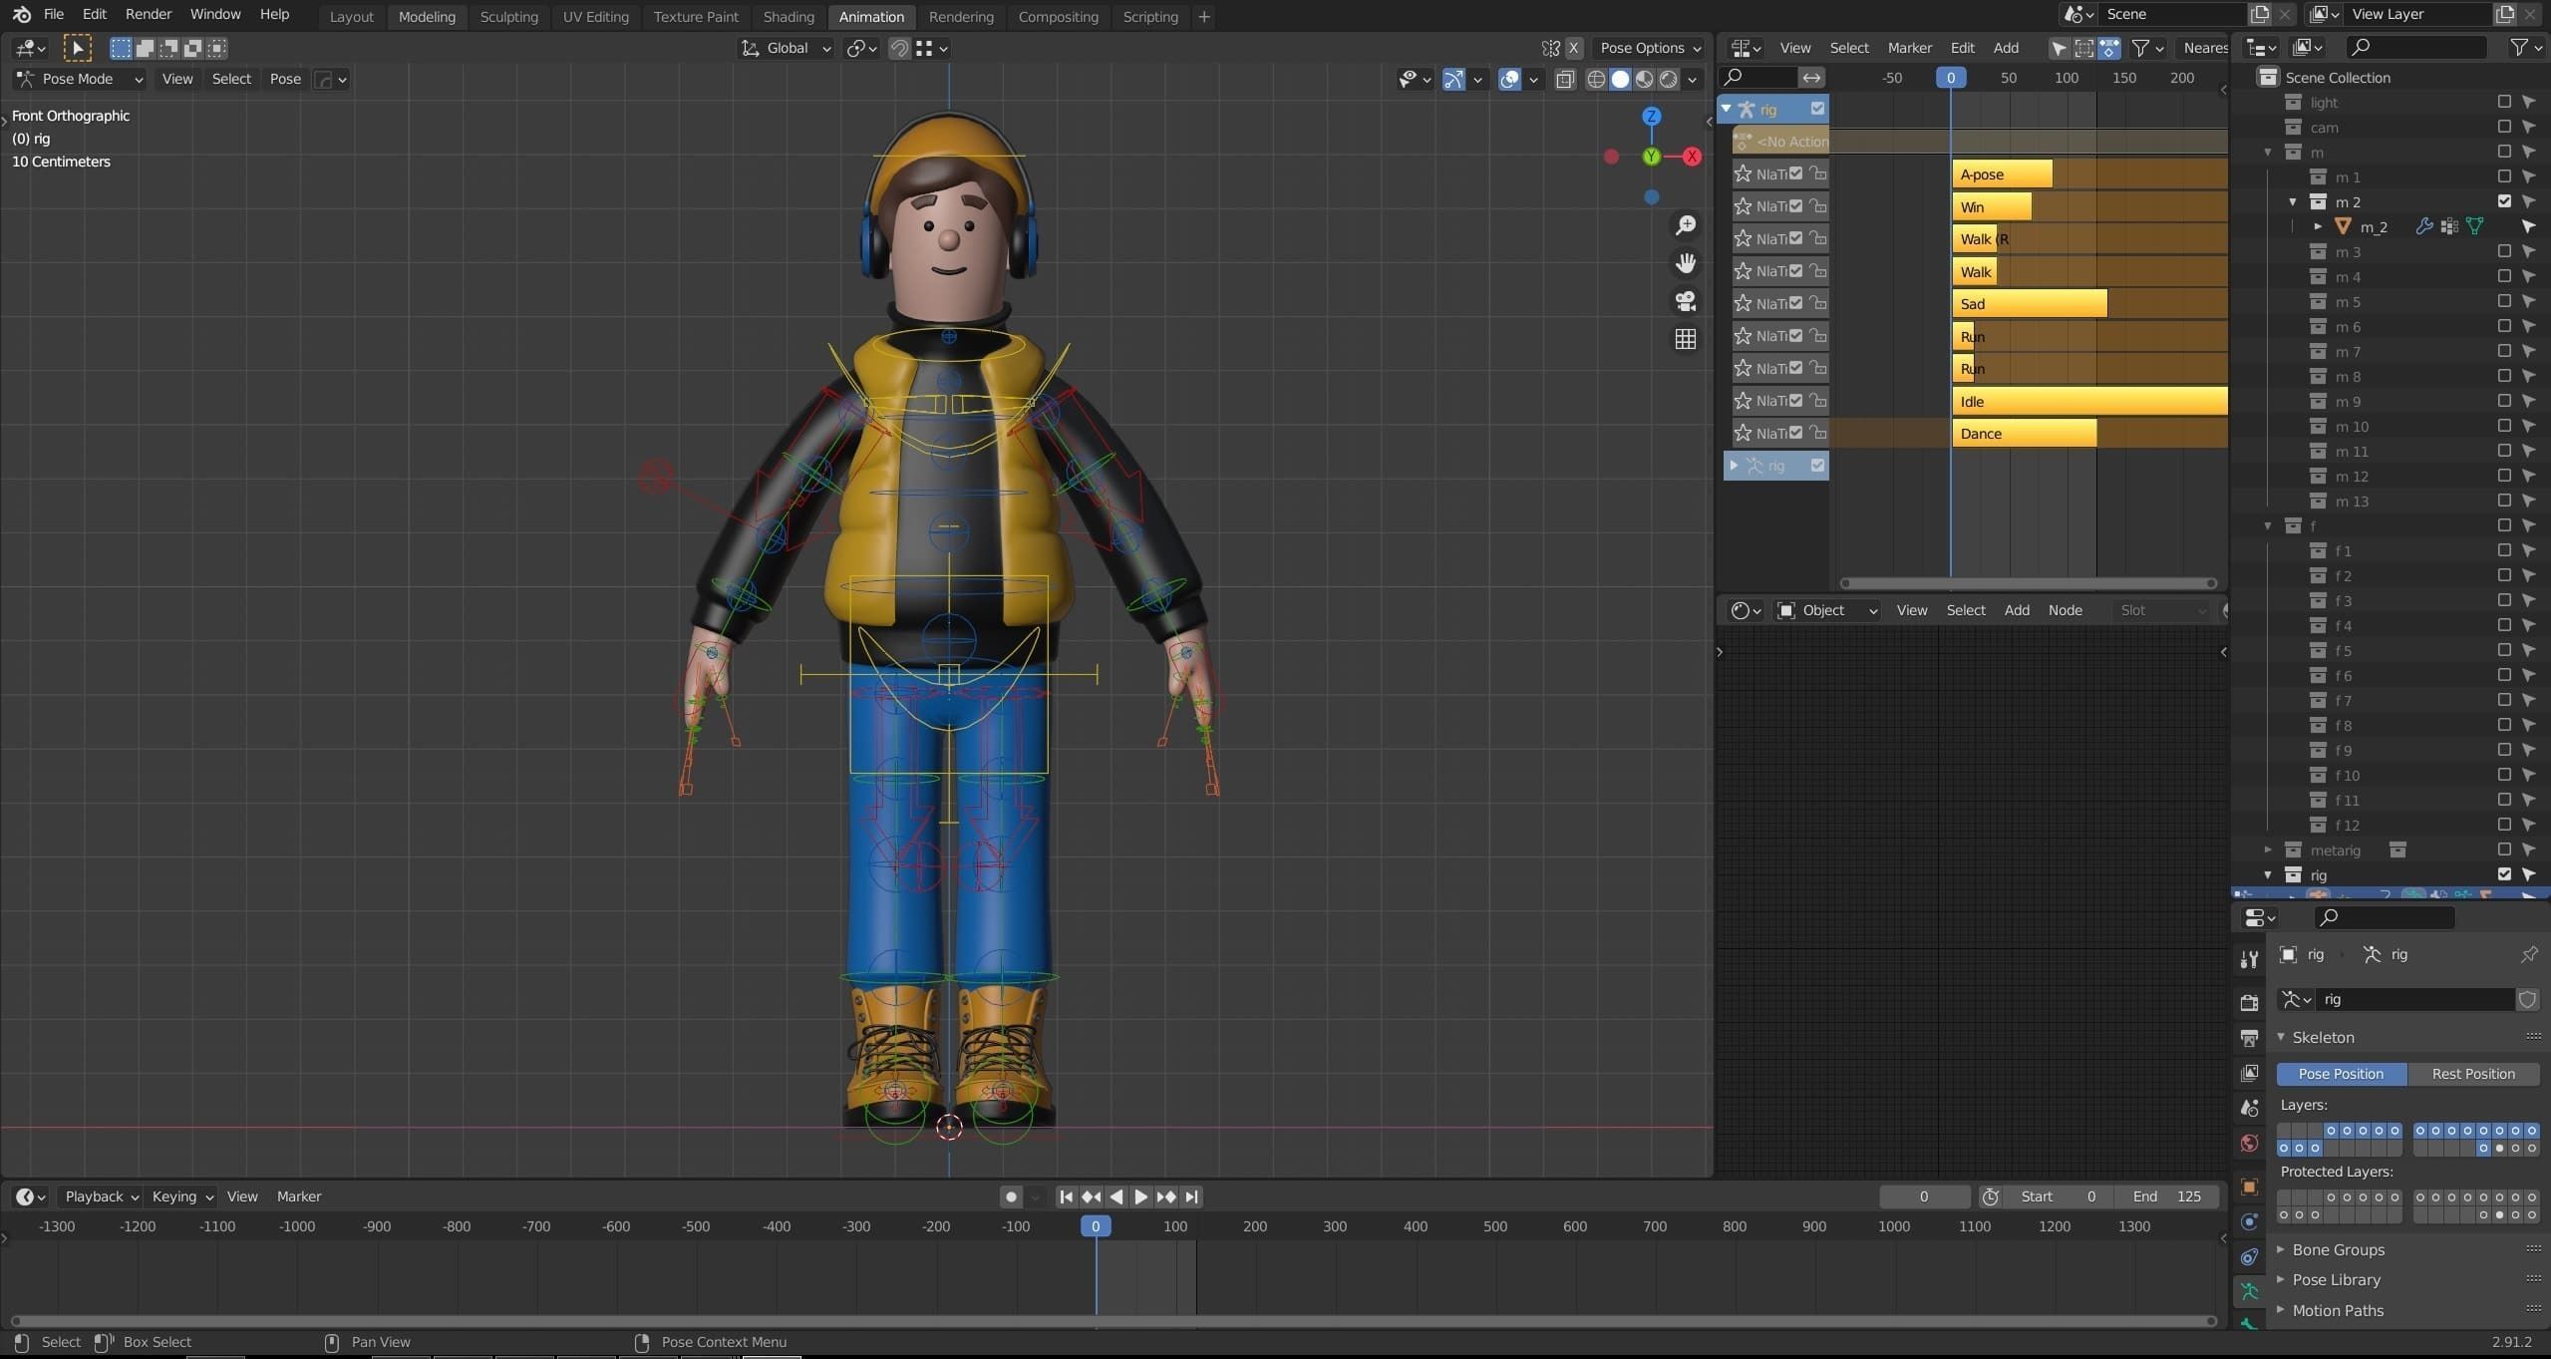This screenshot has height=1359, width=2551.
Task: Click the select tool tweak icon
Action: pos(77,48)
